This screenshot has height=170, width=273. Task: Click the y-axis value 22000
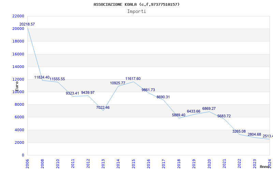click(18, 16)
